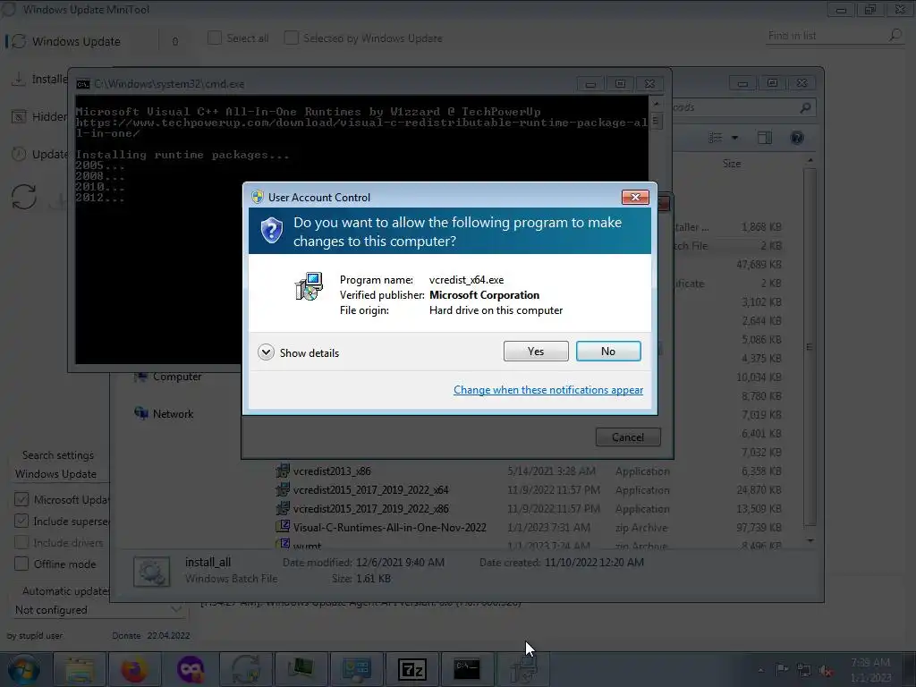This screenshot has height=687, width=916.
Task: Close the User Account Control dialog
Action: [x=635, y=197]
